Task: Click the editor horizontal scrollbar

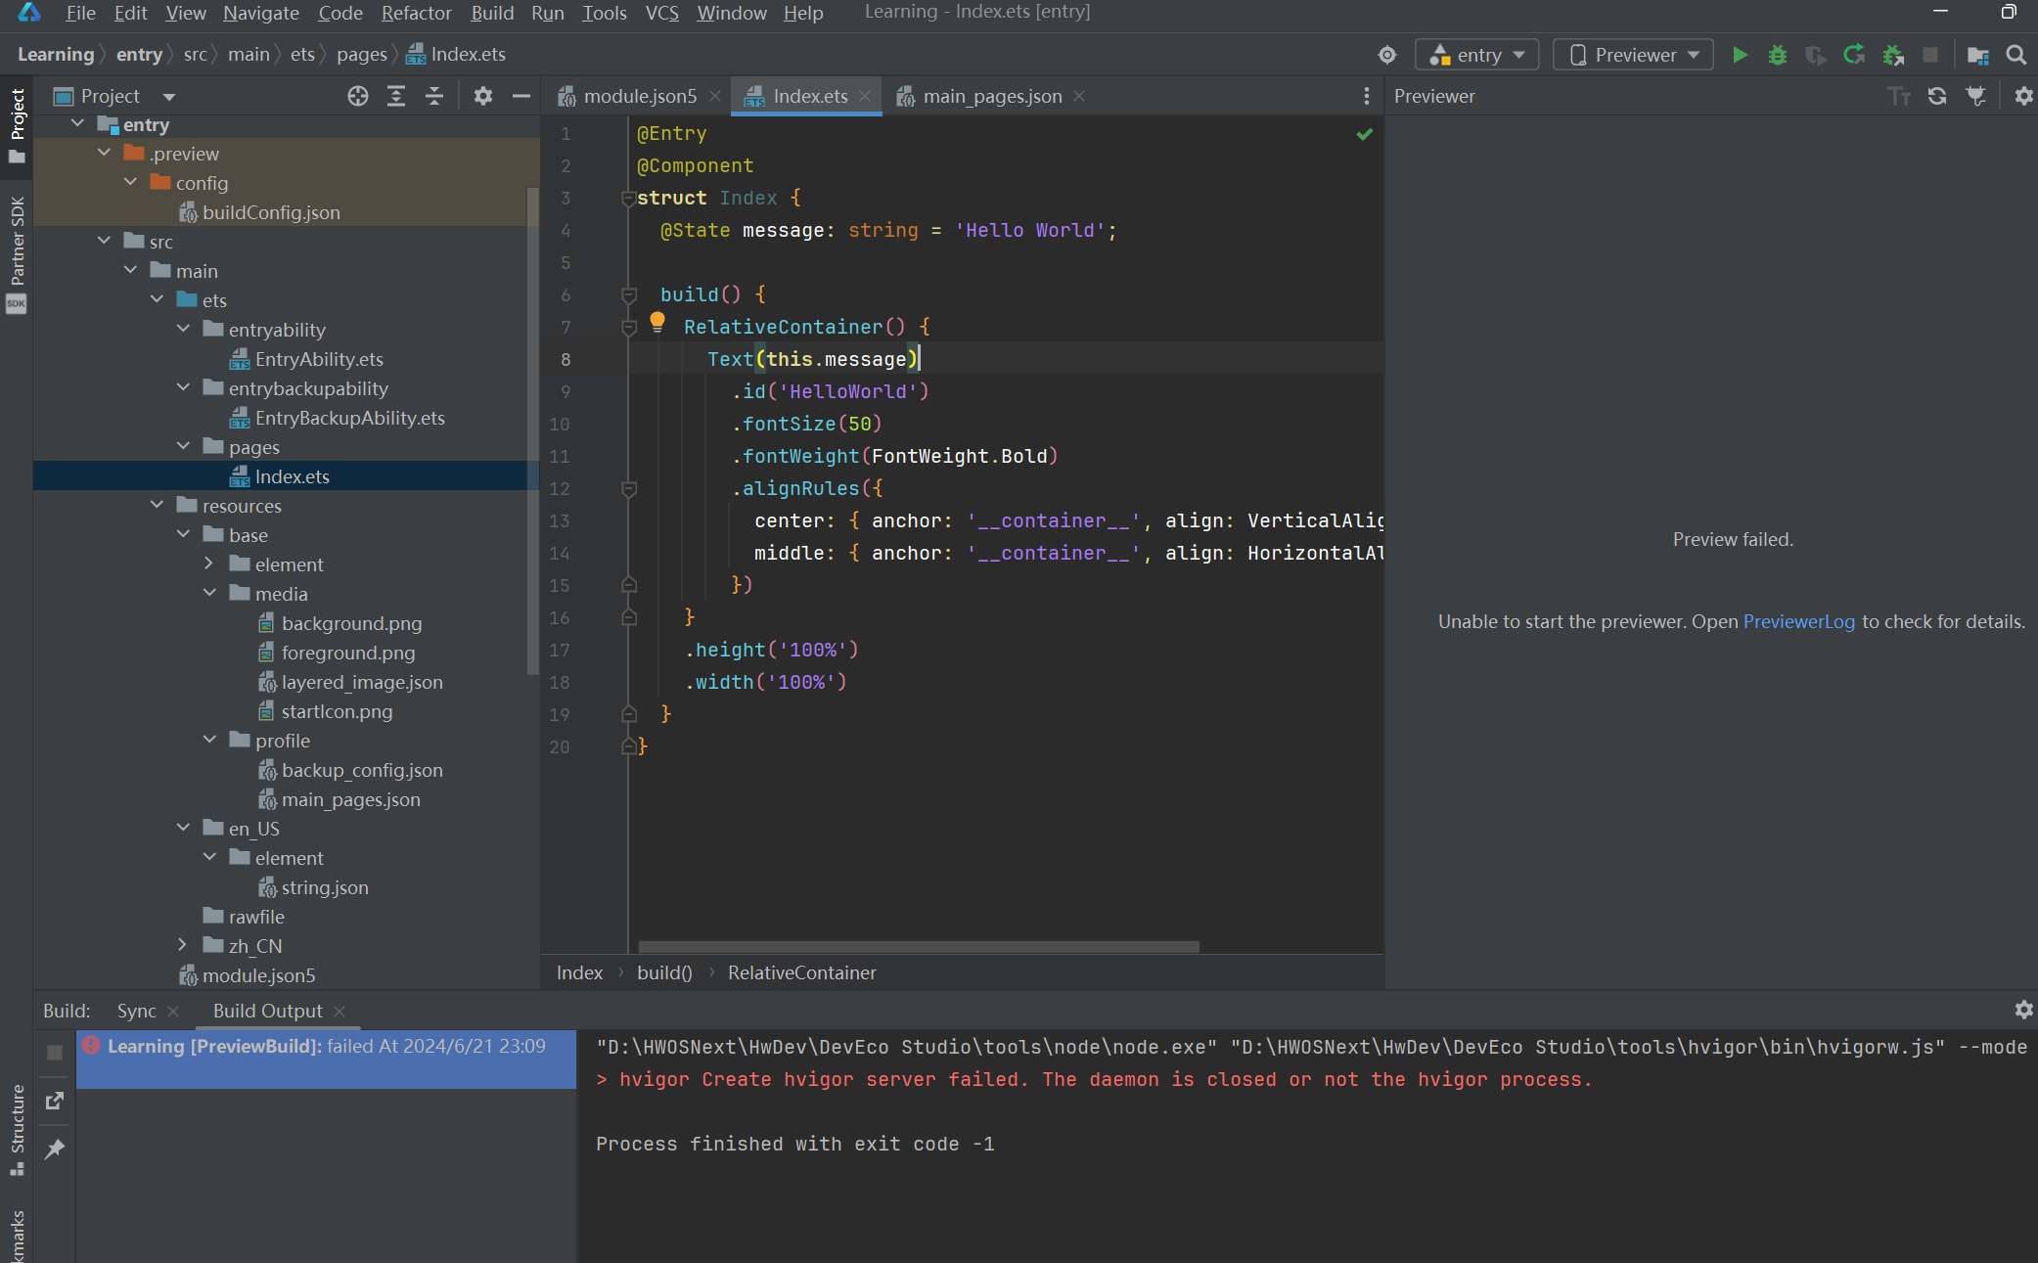Action: [x=918, y=946]
